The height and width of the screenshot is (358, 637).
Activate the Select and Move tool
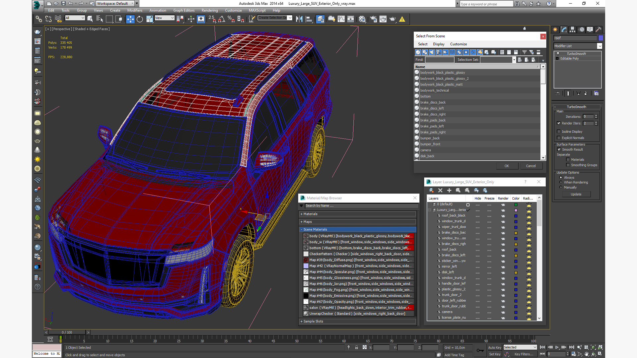(x=130, y=19)
